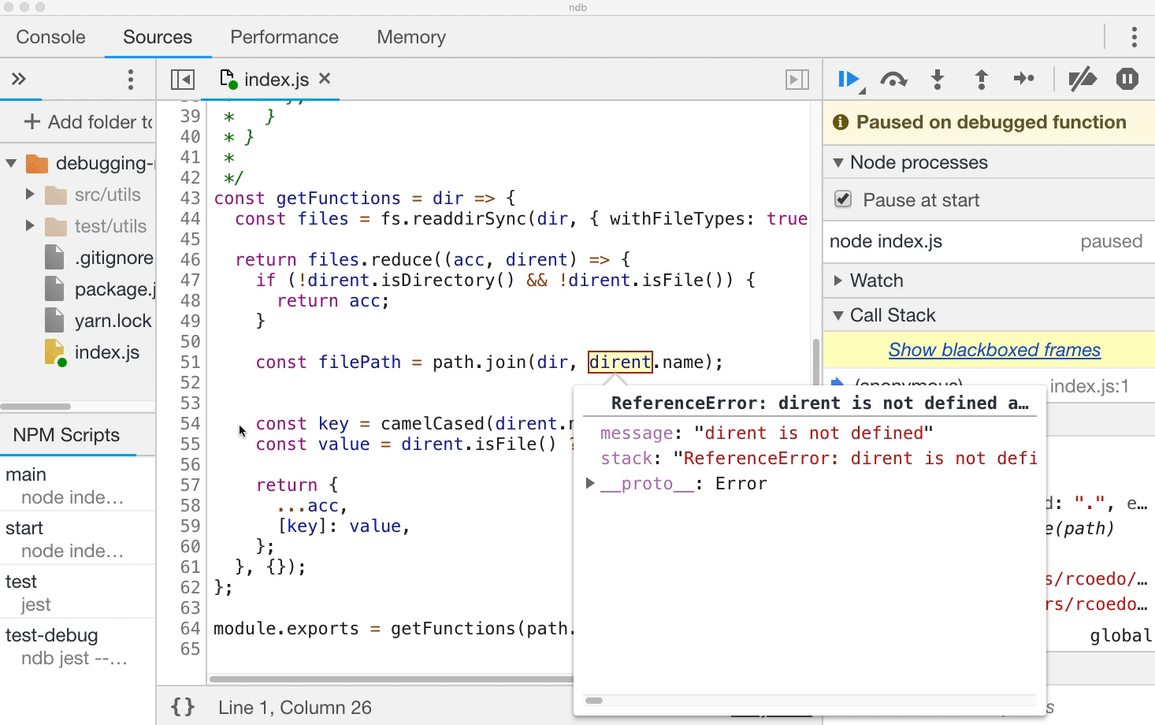Hide the debugger sidebar panel
The width and height of the screenshot is (1155, 725).
pos(797,80)
